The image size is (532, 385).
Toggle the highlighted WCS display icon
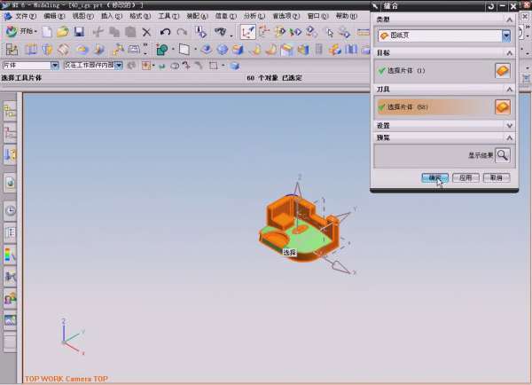click(x=247, y=32)
